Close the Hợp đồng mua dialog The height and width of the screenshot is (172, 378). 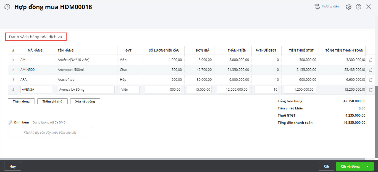(x=369, y=7)
